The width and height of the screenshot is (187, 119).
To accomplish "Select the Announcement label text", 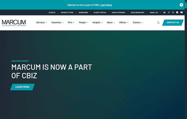I will coord(20,61).
